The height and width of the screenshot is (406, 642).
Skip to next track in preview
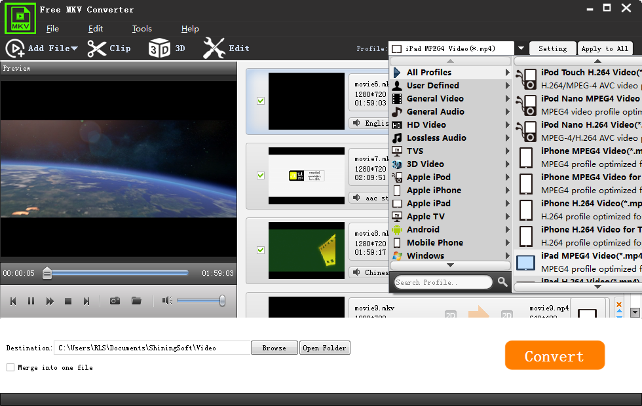tap(86, 301)
